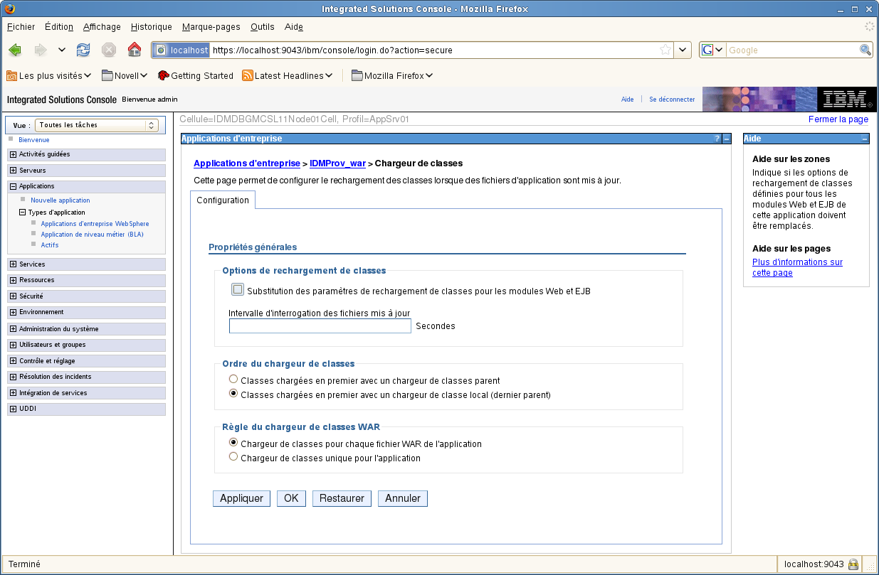The height and width of the screenshot is (575, 879).
Task: Open the Affichage menu
Action: (102, 27)
